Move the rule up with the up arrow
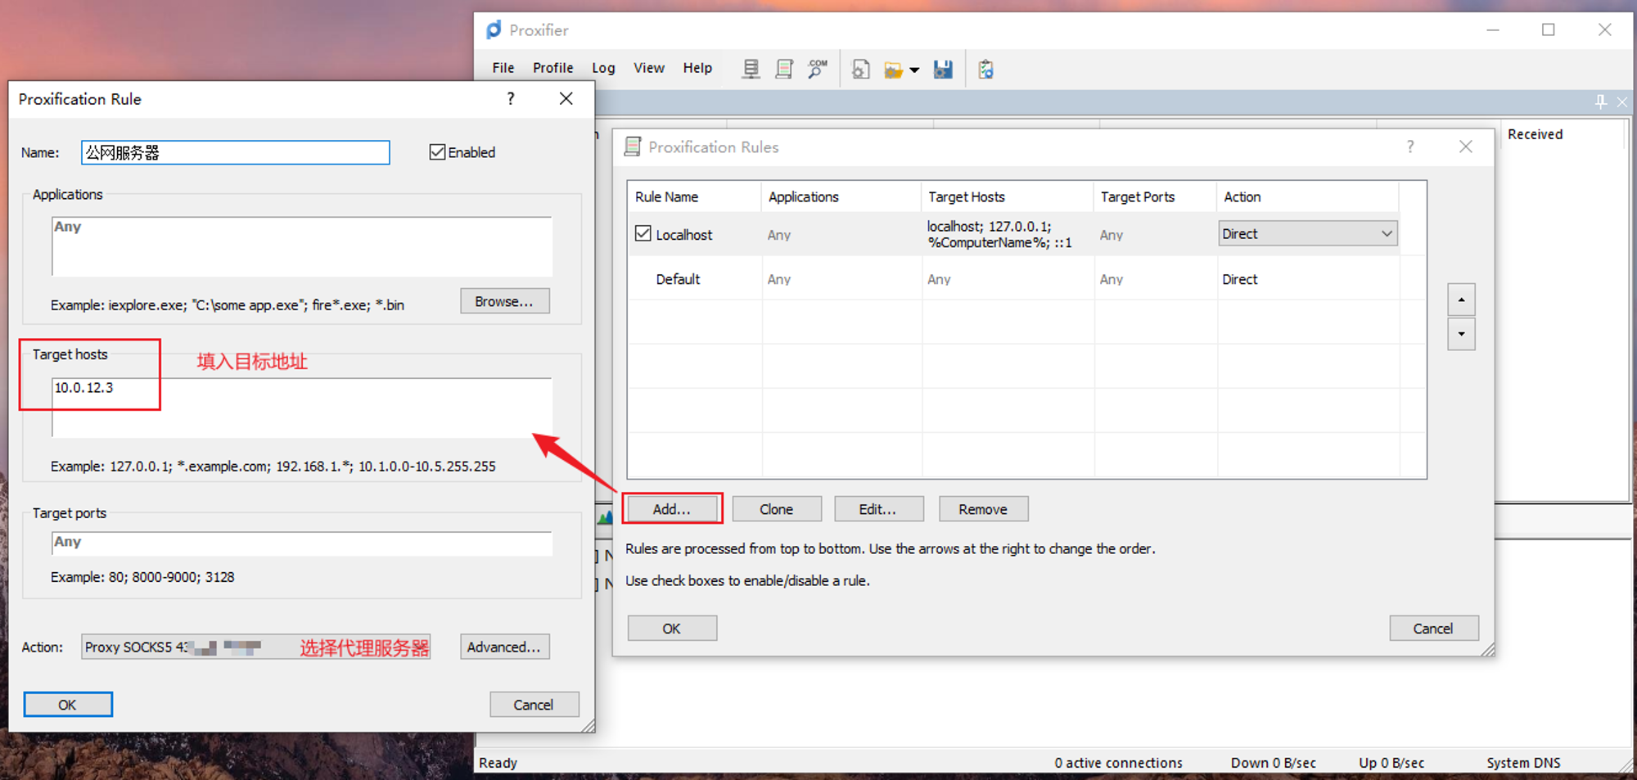The height and width of the screenshot is (780, 1637). pos(1461,300)
